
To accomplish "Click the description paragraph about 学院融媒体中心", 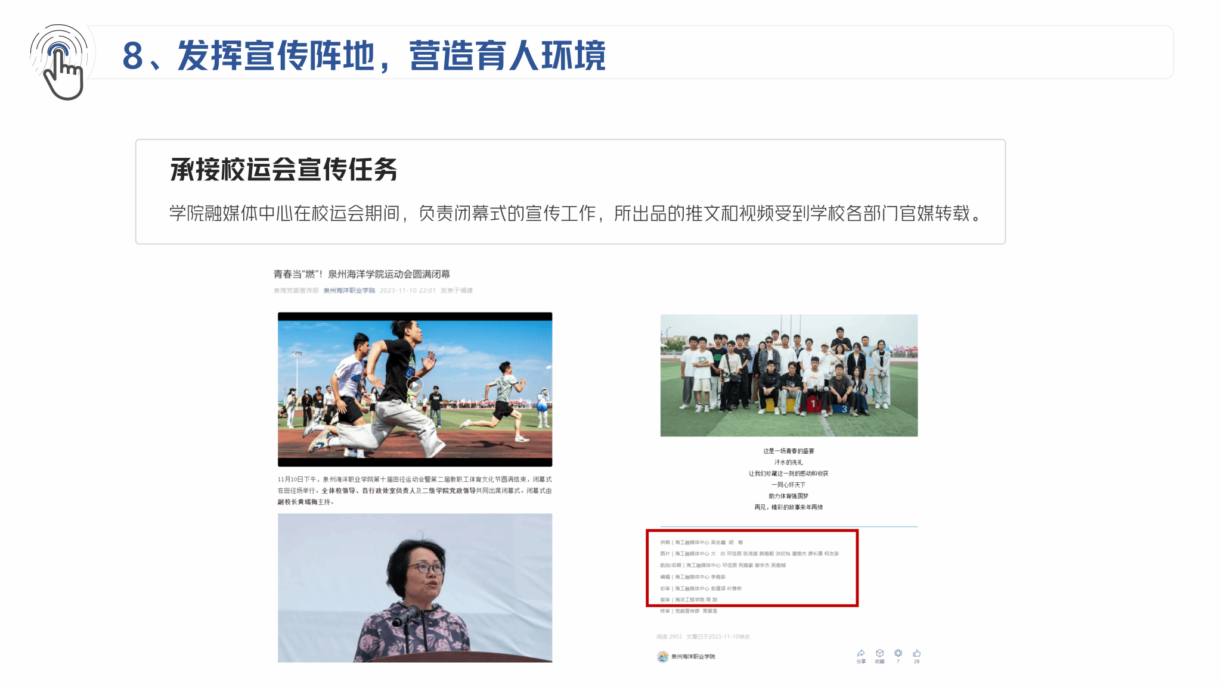I will pyautogui.click(x=575, y=213).
